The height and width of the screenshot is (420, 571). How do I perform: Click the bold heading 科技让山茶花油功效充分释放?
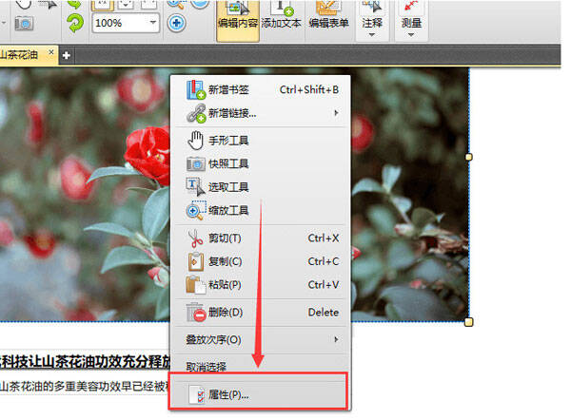(86, 362)
